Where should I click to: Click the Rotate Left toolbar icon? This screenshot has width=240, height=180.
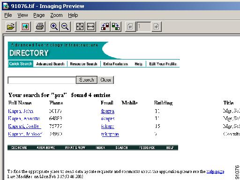[x=105, y=27]
